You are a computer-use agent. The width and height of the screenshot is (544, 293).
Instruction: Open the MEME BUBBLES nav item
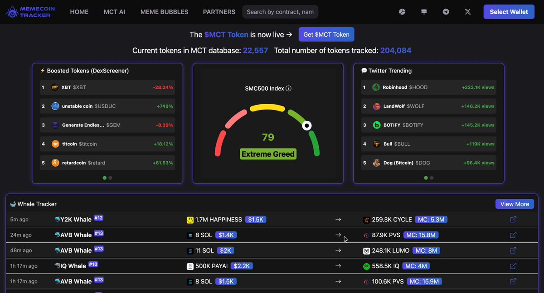[165, 12]
